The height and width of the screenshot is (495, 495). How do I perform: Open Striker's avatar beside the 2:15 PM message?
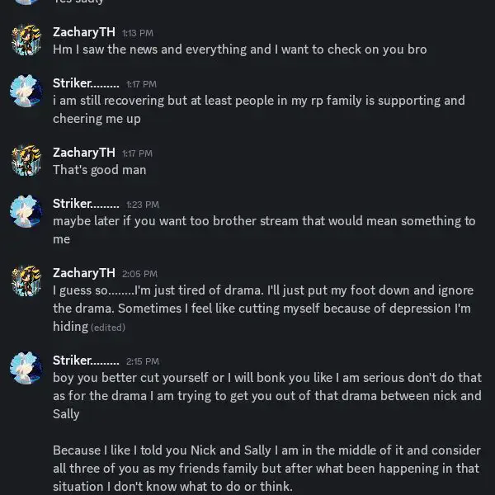point(26,368)
